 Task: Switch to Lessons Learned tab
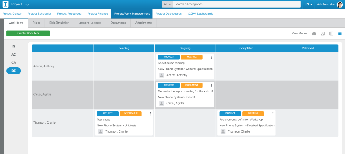[x=90, y=23]
